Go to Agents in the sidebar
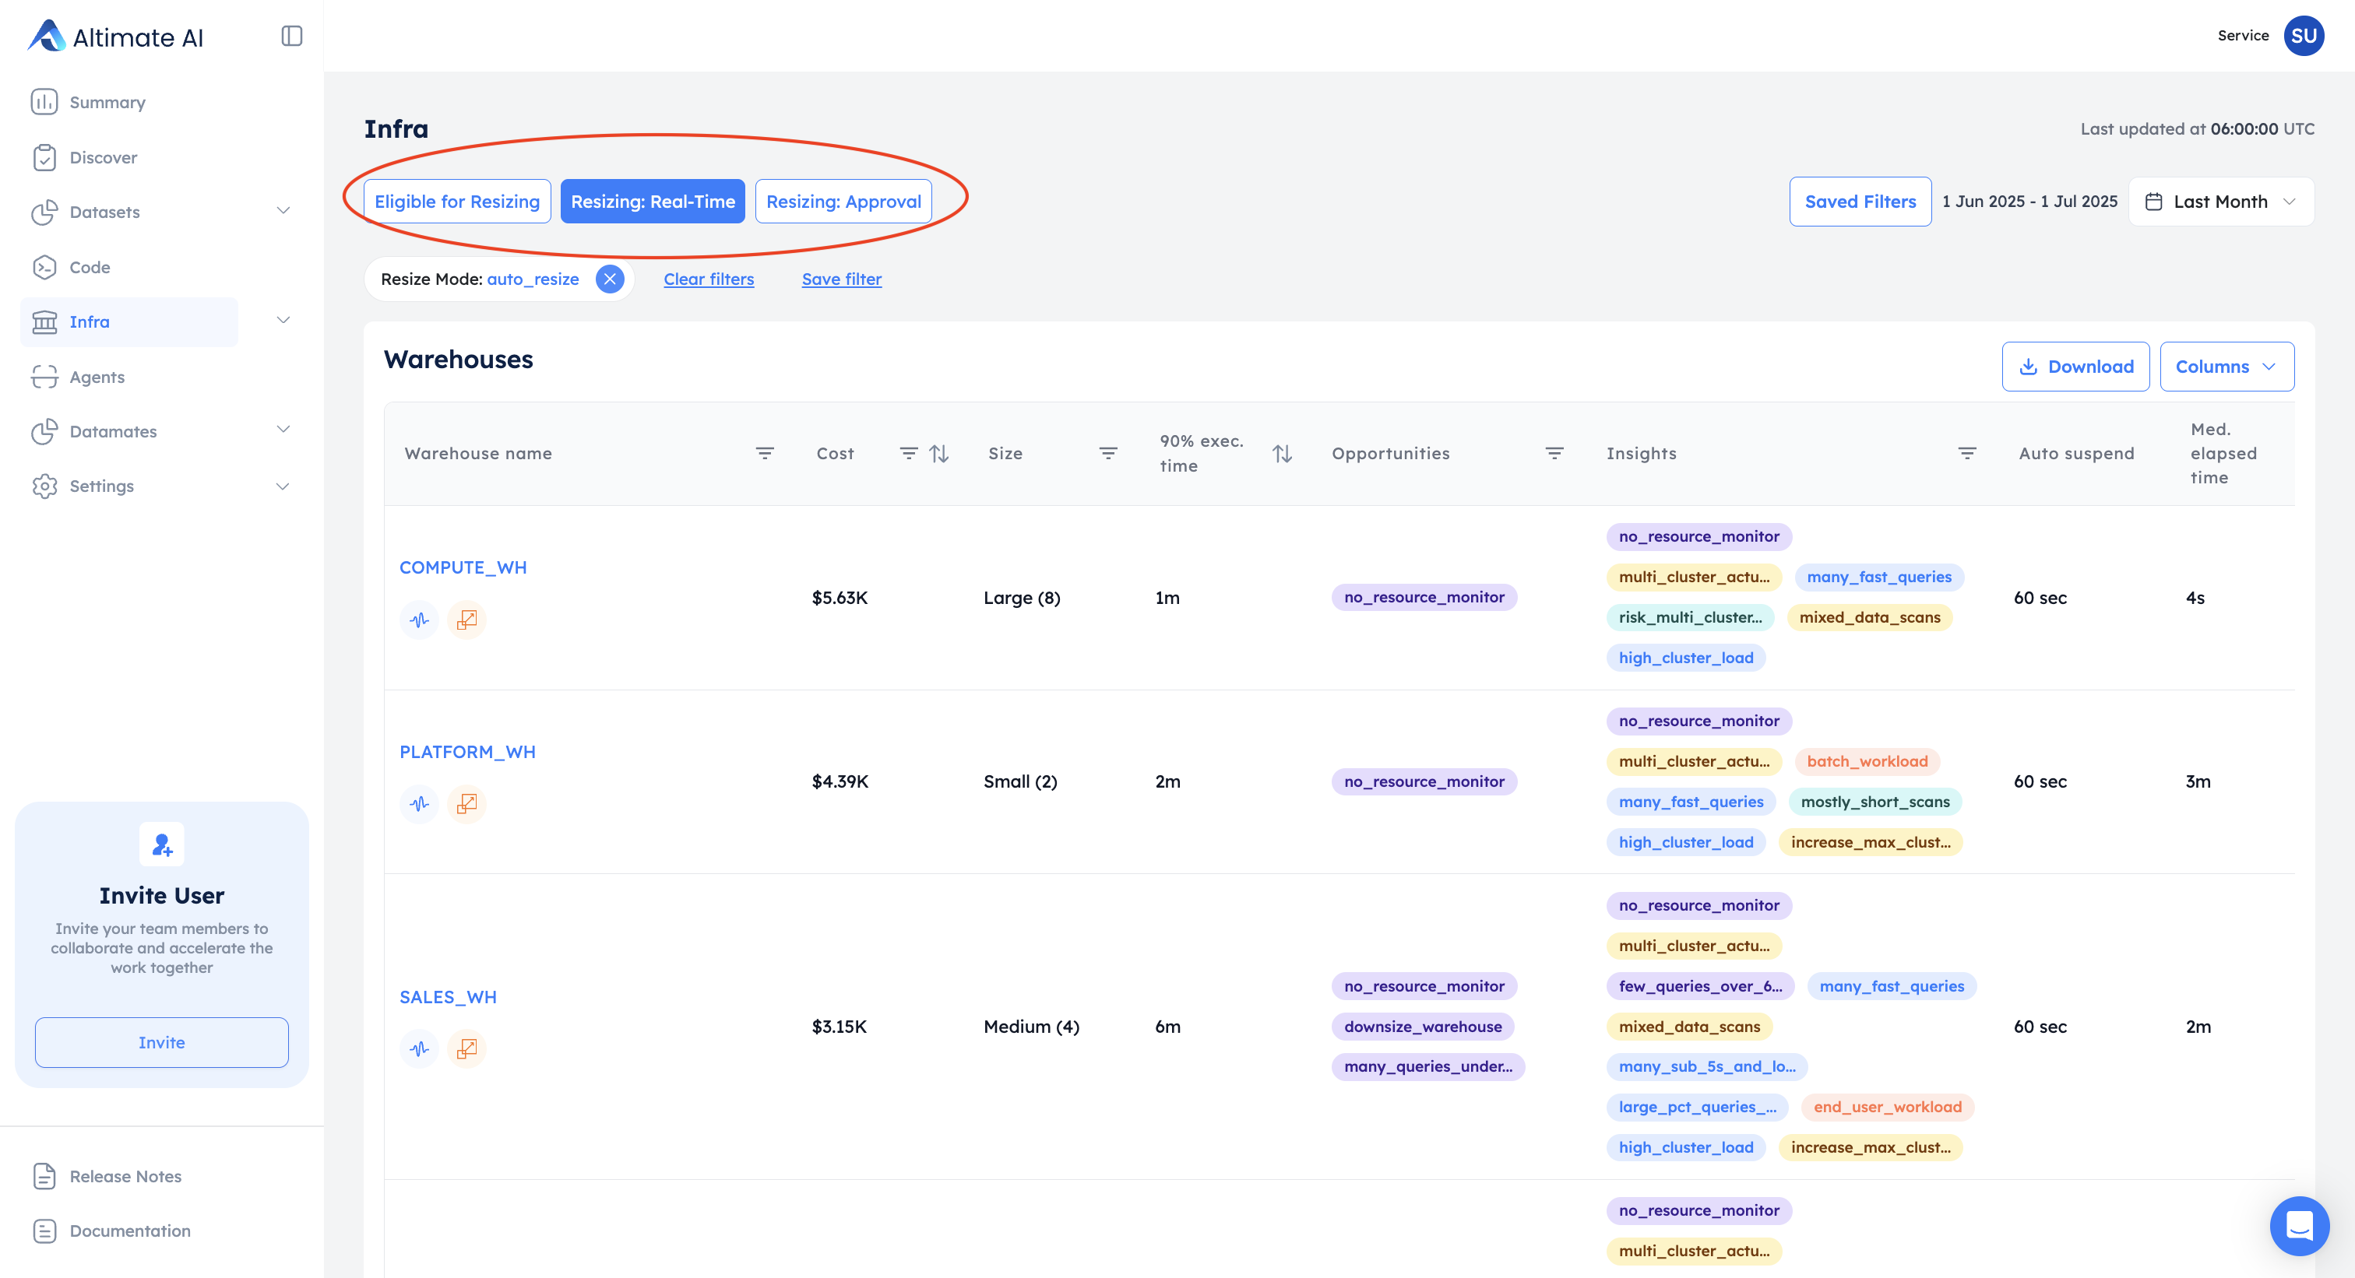 pos(97,377)
